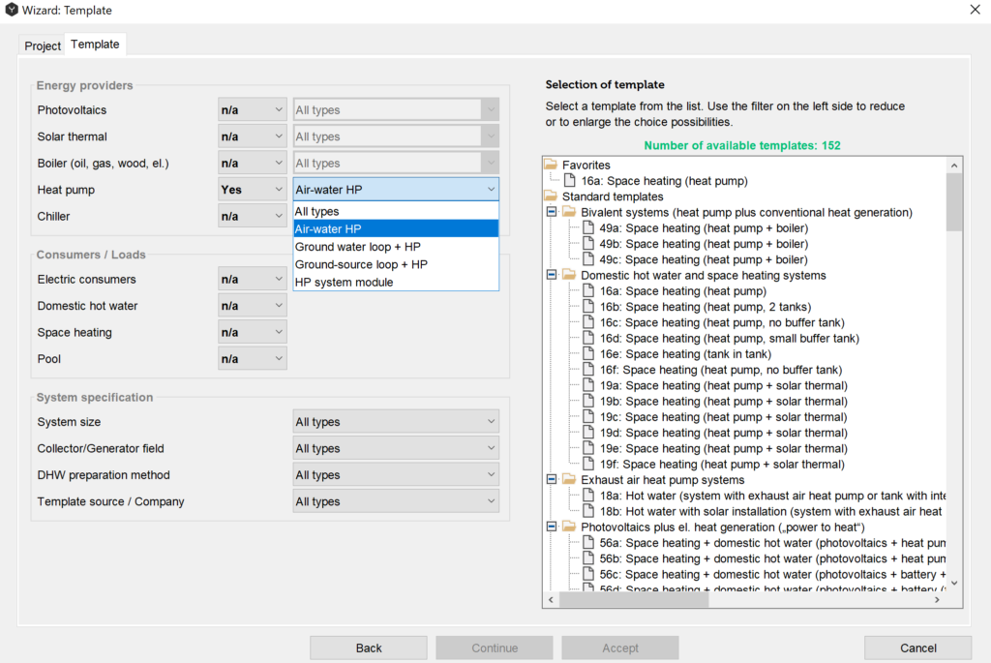Open the System size dropdown
Viewport: 991px width, 663px height.
point(396,422)
